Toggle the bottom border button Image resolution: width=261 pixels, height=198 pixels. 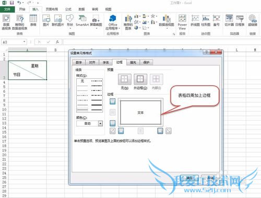click(113, 123)
